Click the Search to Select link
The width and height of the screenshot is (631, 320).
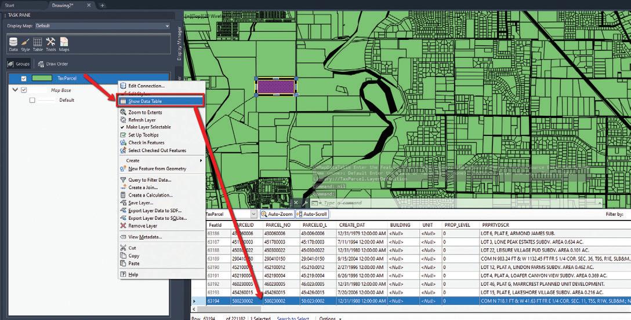tap(293, 318)
